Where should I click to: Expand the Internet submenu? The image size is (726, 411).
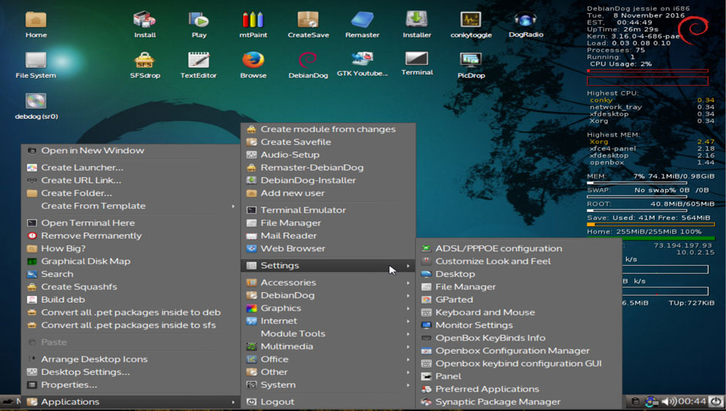(x=329, y=321)
